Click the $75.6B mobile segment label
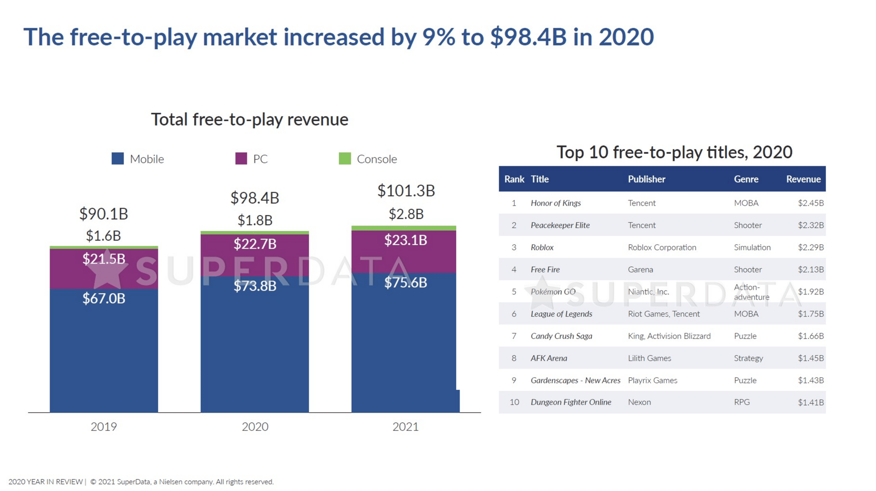The width and height of the screenshot is (876, 491). pos(406,282)
